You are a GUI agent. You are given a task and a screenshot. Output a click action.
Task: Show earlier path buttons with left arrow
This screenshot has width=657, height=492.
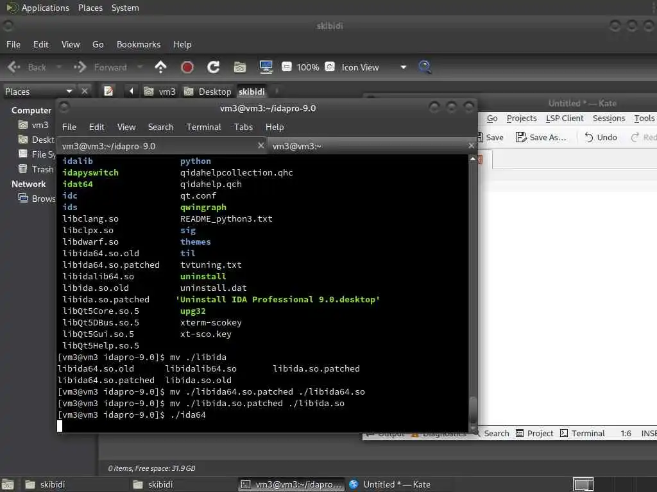pyautogui.click(x=131, y=91)
